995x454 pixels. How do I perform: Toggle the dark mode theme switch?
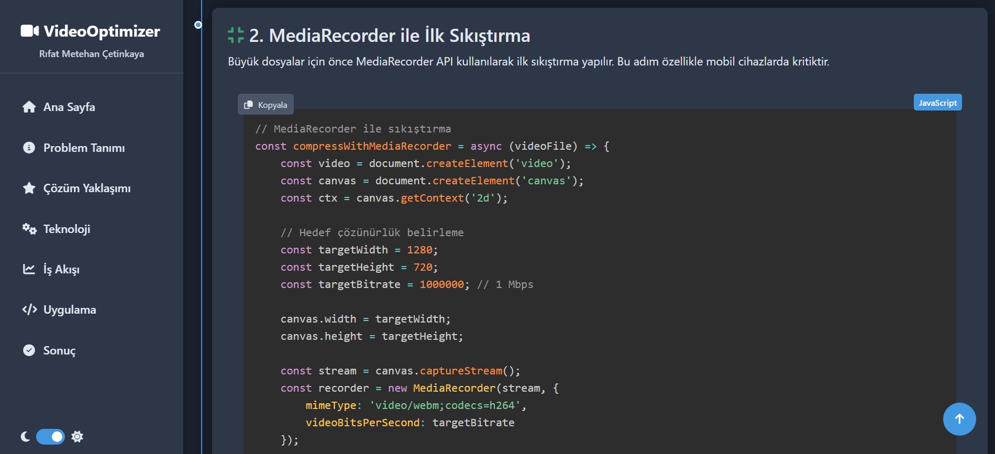50,437
